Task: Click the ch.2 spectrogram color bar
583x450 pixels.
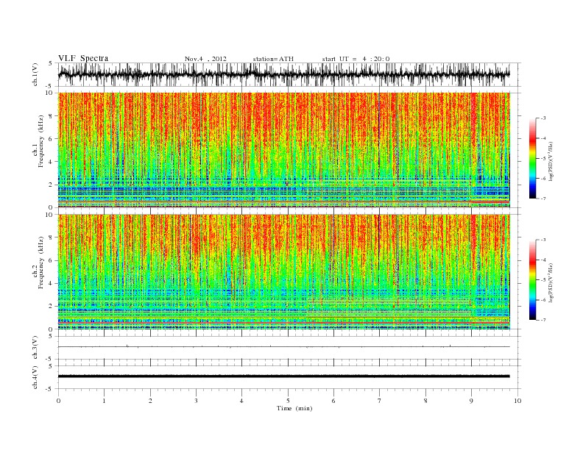Action: [533, 280]
